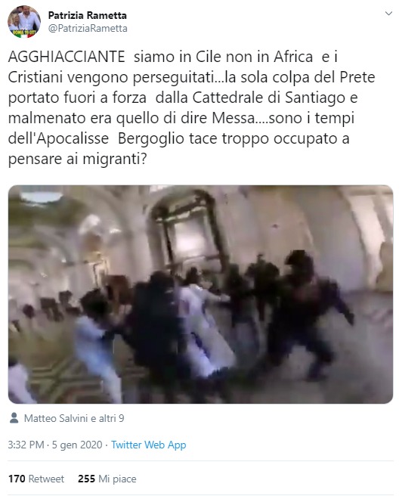Image resolution: width=402 pixels, height=496 pixels.
Task: Select the word AGGHIACCIANTE in the tweet
Action: (x=66, y=57)
